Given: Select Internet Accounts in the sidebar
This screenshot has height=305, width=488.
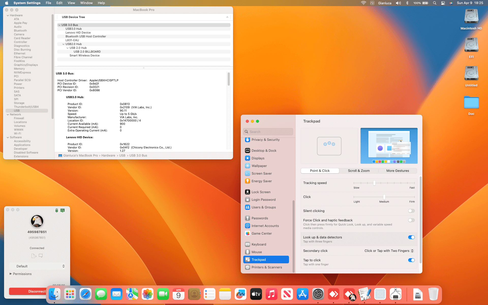Looking at the screenshot, I should (265, 226).
